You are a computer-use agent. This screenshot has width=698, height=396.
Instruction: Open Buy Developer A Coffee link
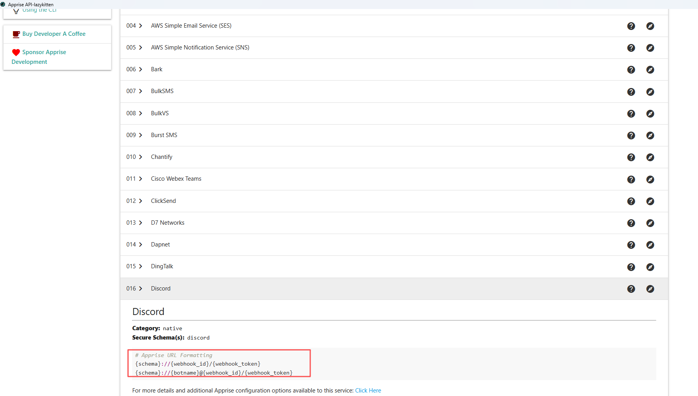point(54,34)
